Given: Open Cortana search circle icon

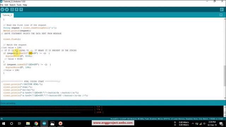Looking at the screenshot, I should coord(12,123).
